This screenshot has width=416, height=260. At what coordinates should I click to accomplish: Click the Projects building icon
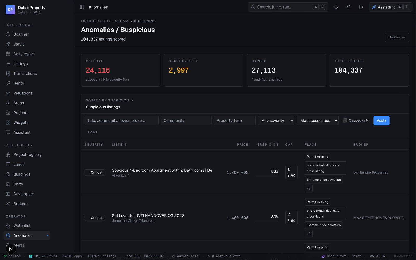click(8, 113)
